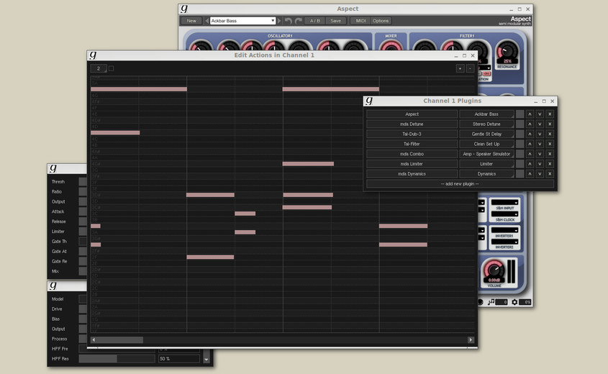Viewport: 608px width, 374px height.
Task: Open Gentle St Delay program dropdown
Action: 486,134
